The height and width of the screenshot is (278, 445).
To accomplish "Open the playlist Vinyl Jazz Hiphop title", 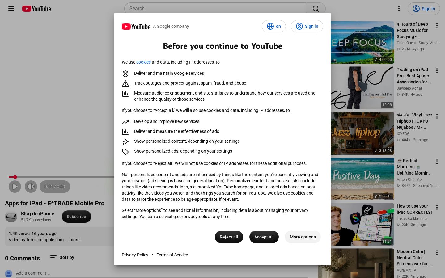I will pyautogui.click(x=414, y=121).
